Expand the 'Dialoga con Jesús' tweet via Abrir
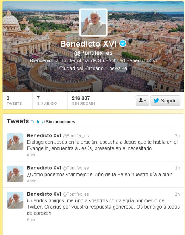This screenshot has height=235, width=185. 31,155
